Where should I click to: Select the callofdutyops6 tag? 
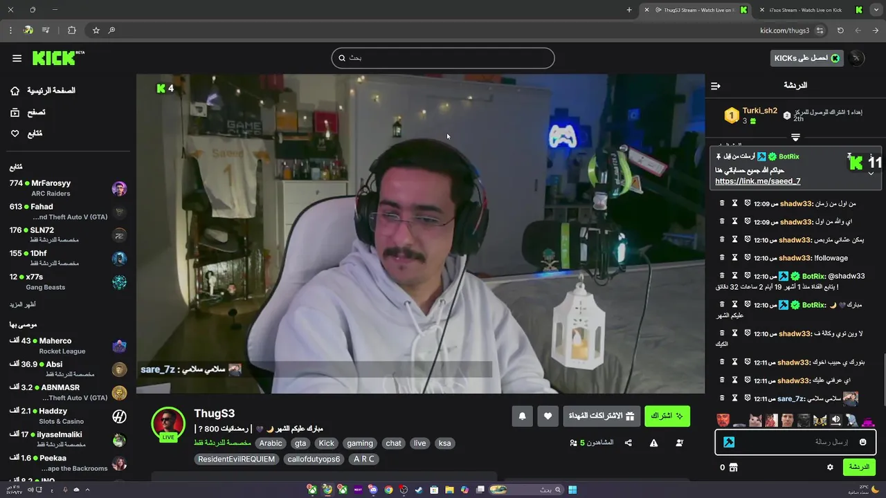pos(314,459)
